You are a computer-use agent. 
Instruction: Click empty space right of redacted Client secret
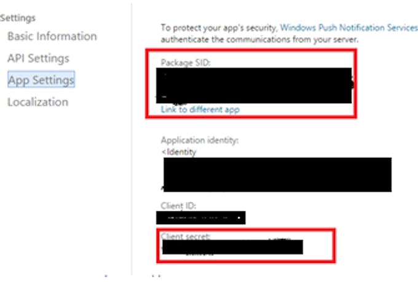click(x=318, y=247)
